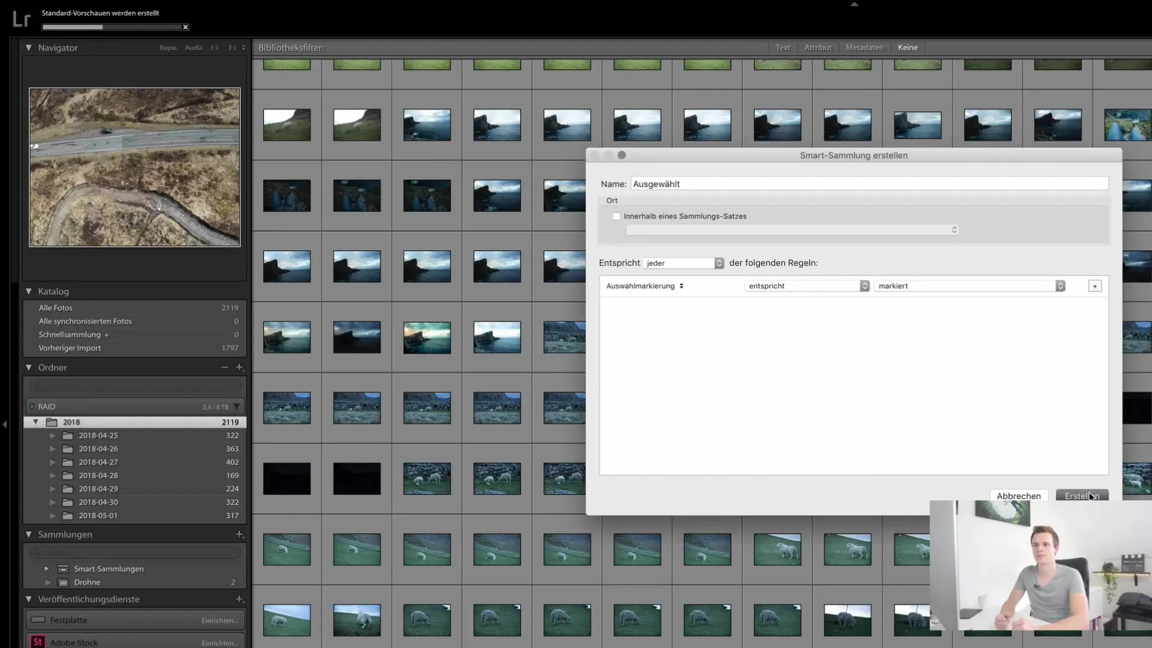
Task: Click Erstellen to create Smart-Sammlung
Action: (x=1082, y=496)
